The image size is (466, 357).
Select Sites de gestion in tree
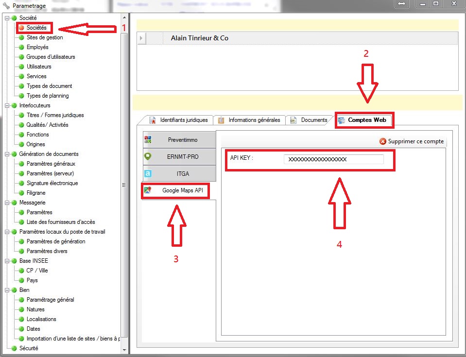point(45,37)
